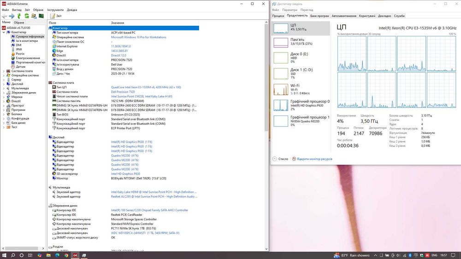Screen dimensions: 461x259
Task: Select Графічний процесор 1 NVIDIA Quadro M2200
Action: click(301, 121)
